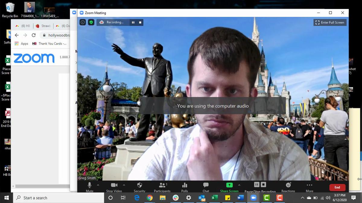Click the volume speaker tray icon
Screen dimensions: 362x203
coord(328,198)
